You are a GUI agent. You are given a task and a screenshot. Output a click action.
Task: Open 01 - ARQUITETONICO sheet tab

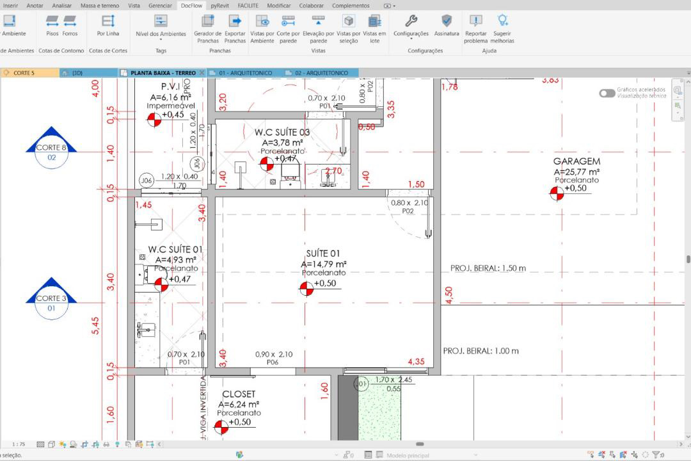pyautogui.click(x=246, y=73)
